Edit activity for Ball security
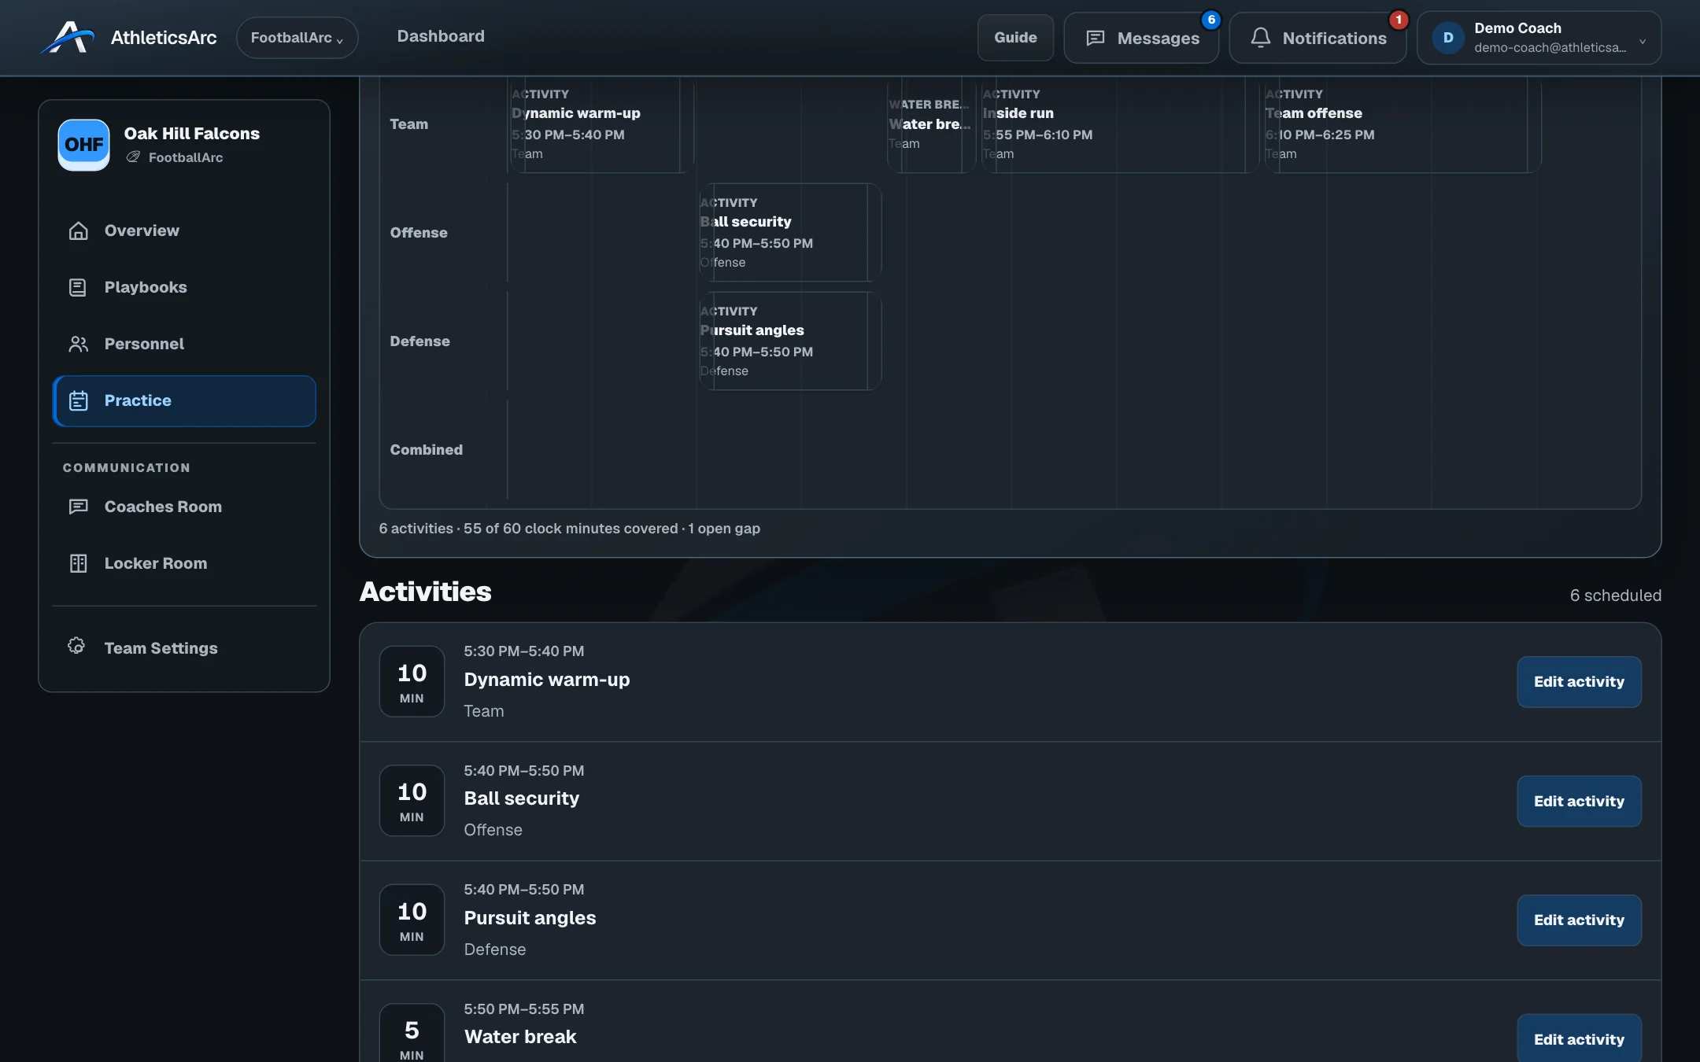Screen dimensions: 1700x1062 1579,802
